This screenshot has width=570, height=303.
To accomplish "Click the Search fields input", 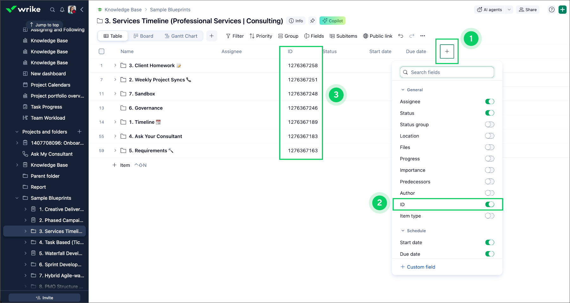I will (x=447, y=72).
